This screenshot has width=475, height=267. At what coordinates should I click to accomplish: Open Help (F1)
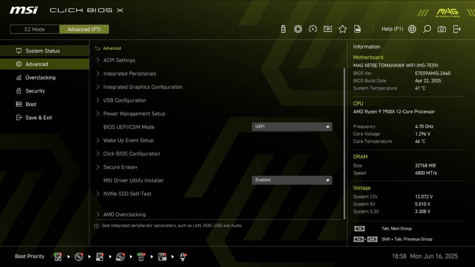pos(392,29)
